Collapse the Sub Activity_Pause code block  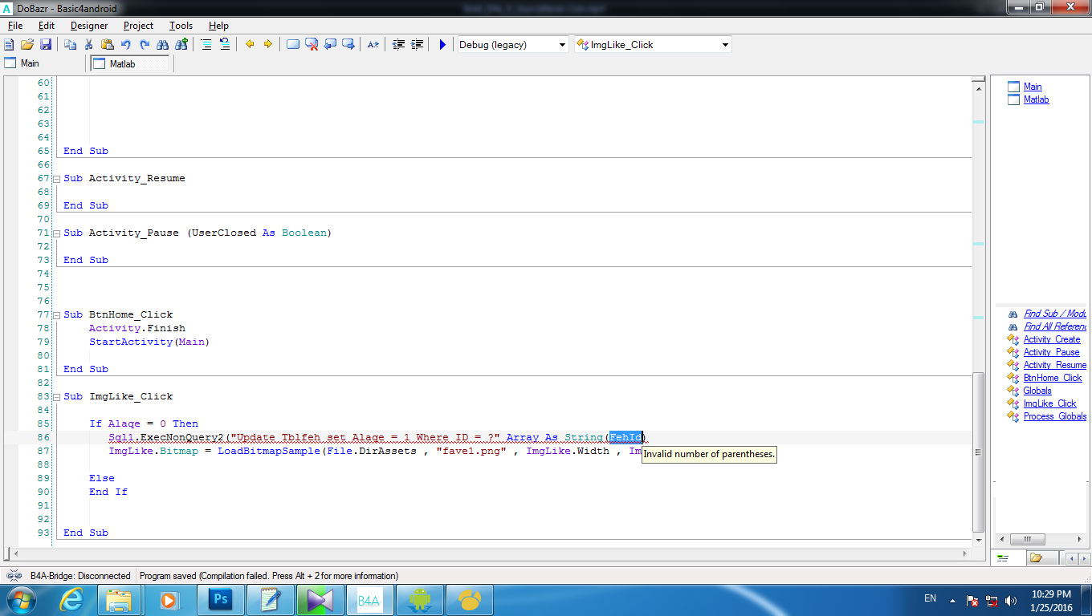pos(56,233)
